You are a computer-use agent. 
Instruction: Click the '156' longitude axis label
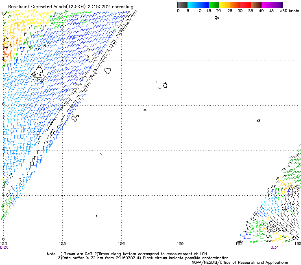coord(121,244)
